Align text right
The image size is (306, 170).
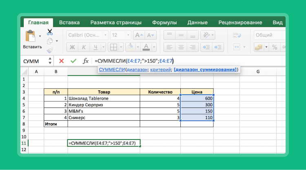pos(193,47)
